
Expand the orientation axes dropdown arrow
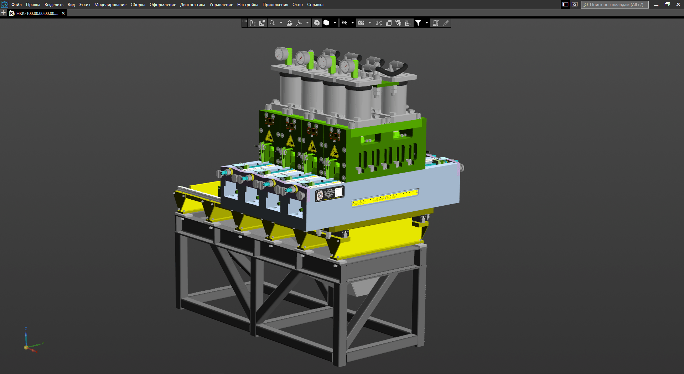(x=307, y=23)
